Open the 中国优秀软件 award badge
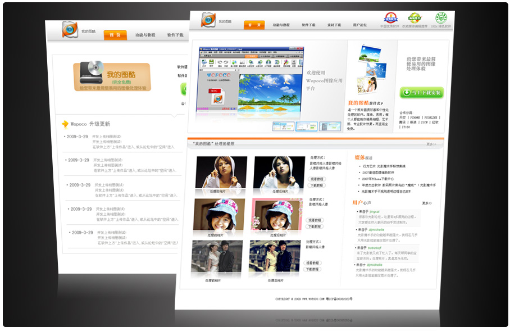Screen dimensions: 510x331 point(390,17)
